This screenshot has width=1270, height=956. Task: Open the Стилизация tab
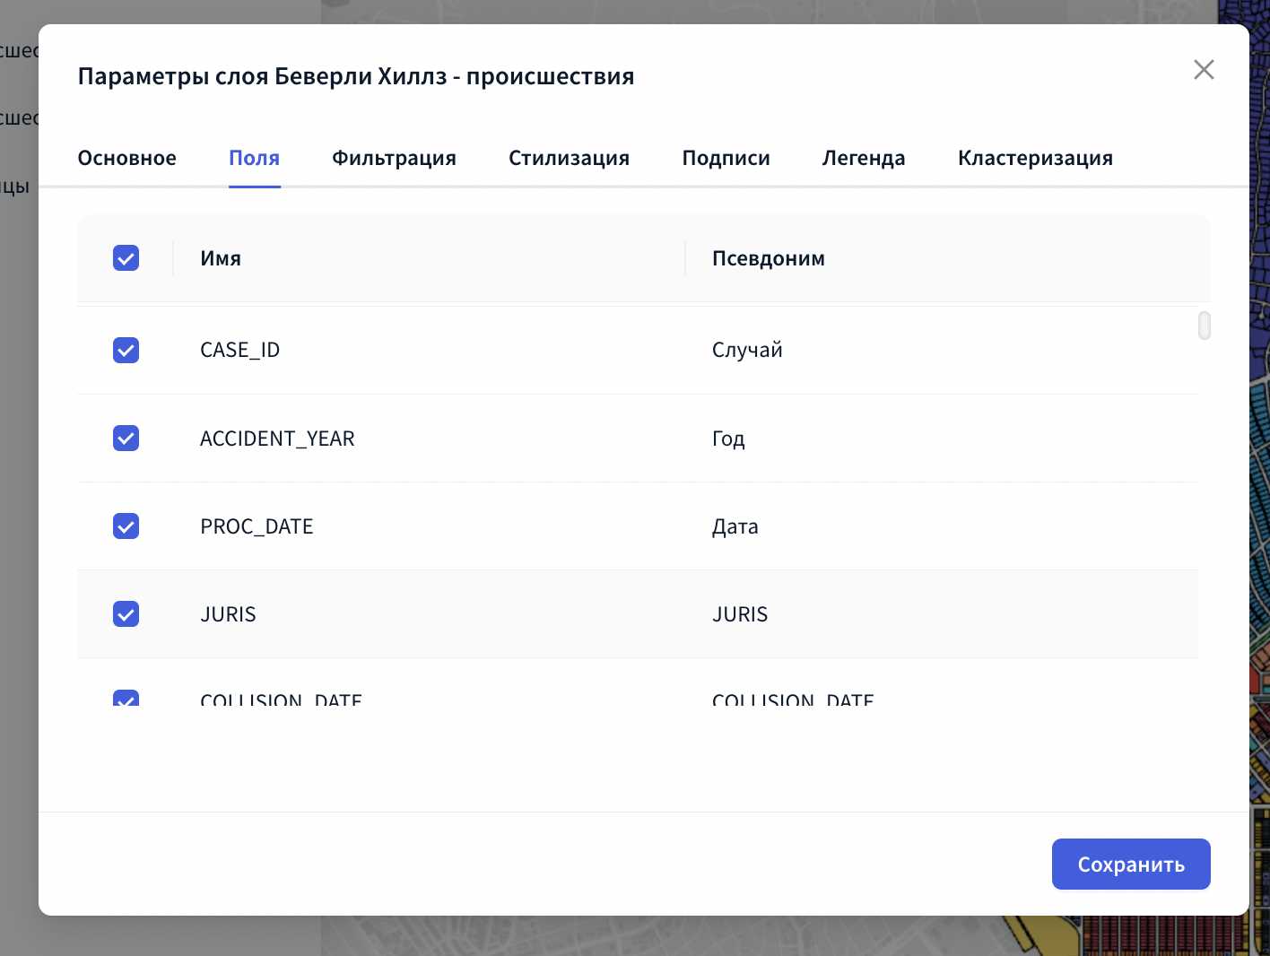tap(569, 158)
